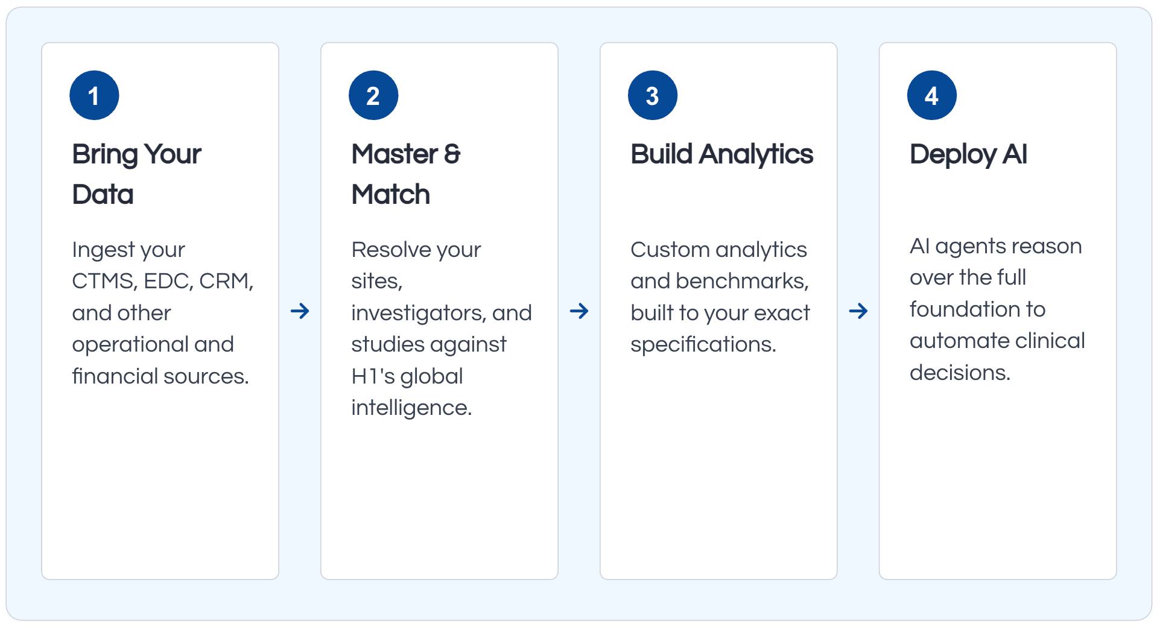The height and width of the screenshot is (626, 1157).
Task: Click the 'AI agents reason' description text
Action: pyautogui.click(x=997, y=309)
